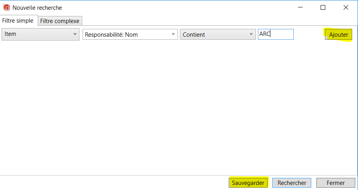Image resolution: width=358 pixels, height=190 pixels.
Task: Open the Filtre complexe tab
Action: pos(60,21)
